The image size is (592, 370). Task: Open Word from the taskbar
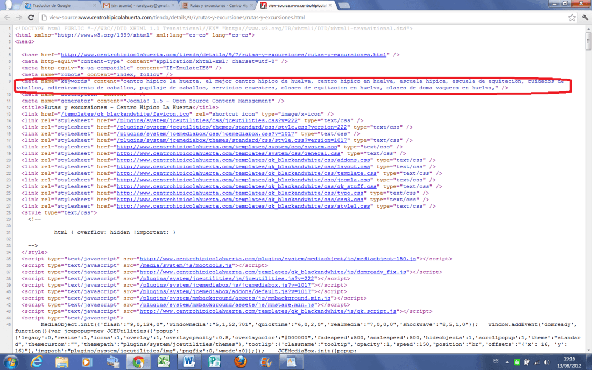pos(189,362)
